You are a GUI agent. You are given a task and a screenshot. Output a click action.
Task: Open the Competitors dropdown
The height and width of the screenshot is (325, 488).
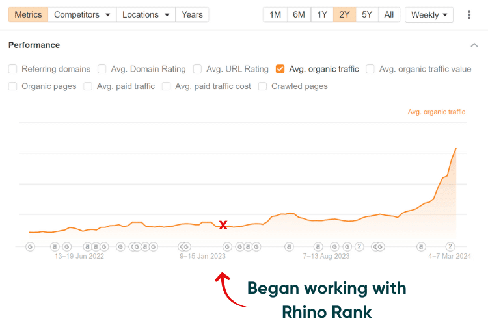(82, 14)
